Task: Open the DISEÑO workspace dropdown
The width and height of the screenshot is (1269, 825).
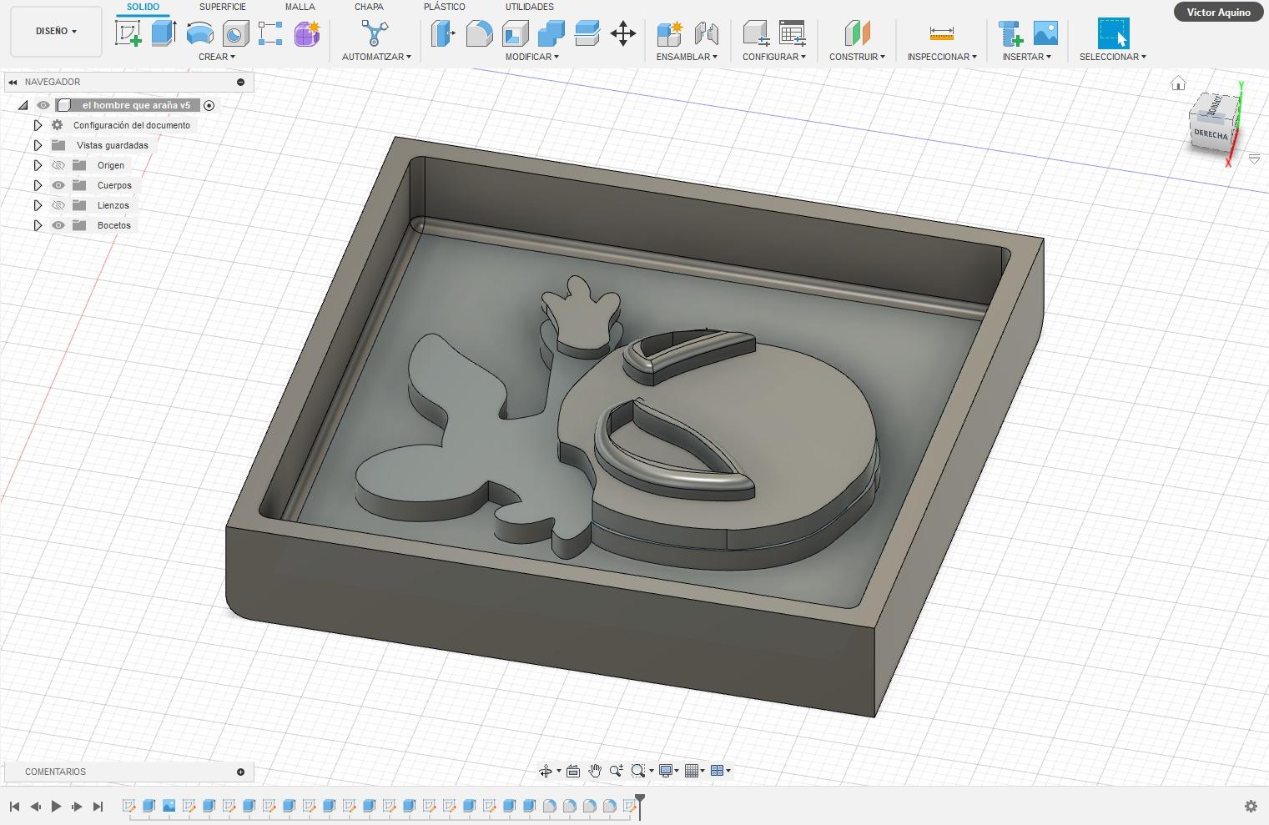Action: [56, 32]
